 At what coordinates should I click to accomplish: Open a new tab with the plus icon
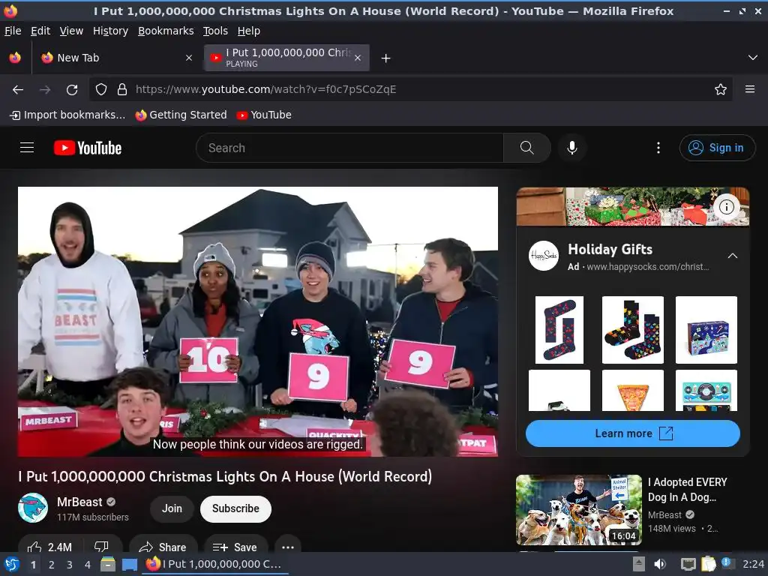coord(386,58)
